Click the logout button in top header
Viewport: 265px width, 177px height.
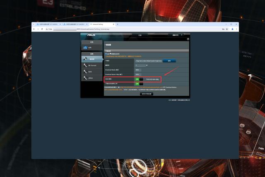pyautogui.click(x=140, y=35)
